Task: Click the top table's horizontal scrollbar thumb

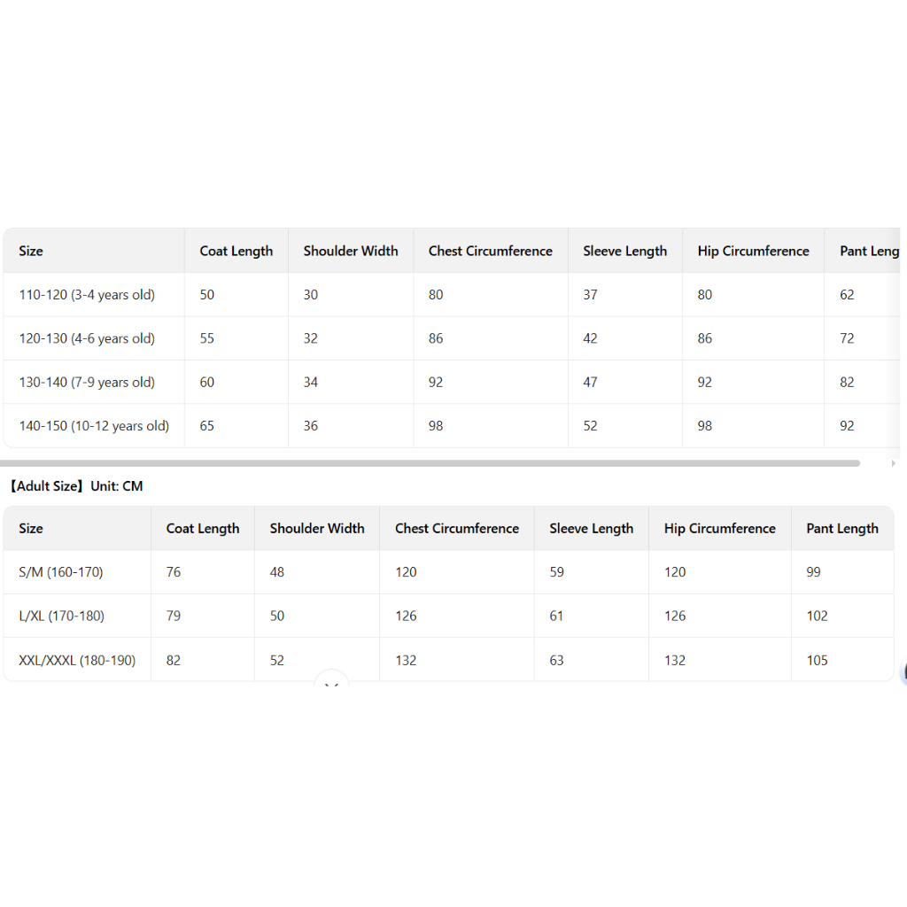Action: coord(430,463)
